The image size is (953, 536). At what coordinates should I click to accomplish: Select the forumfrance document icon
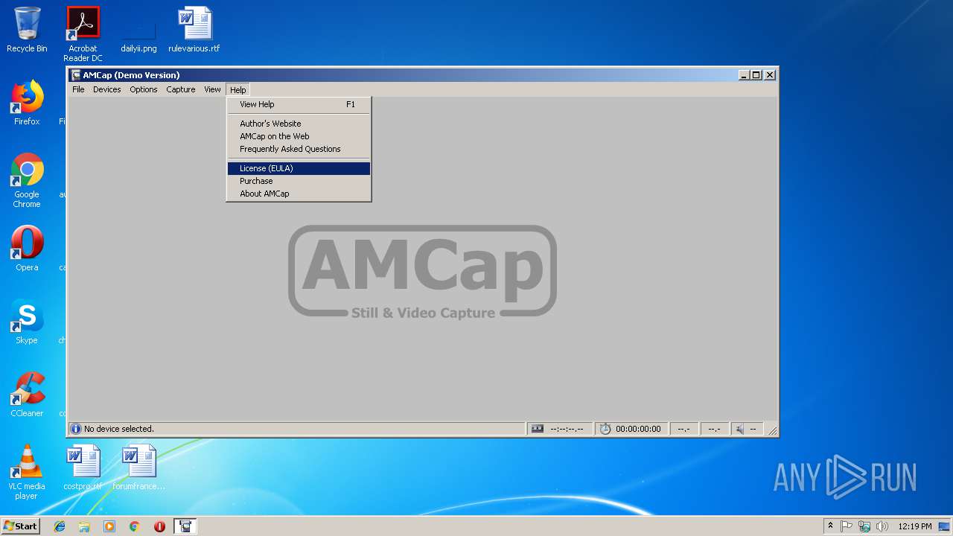(x=138, y=468)
